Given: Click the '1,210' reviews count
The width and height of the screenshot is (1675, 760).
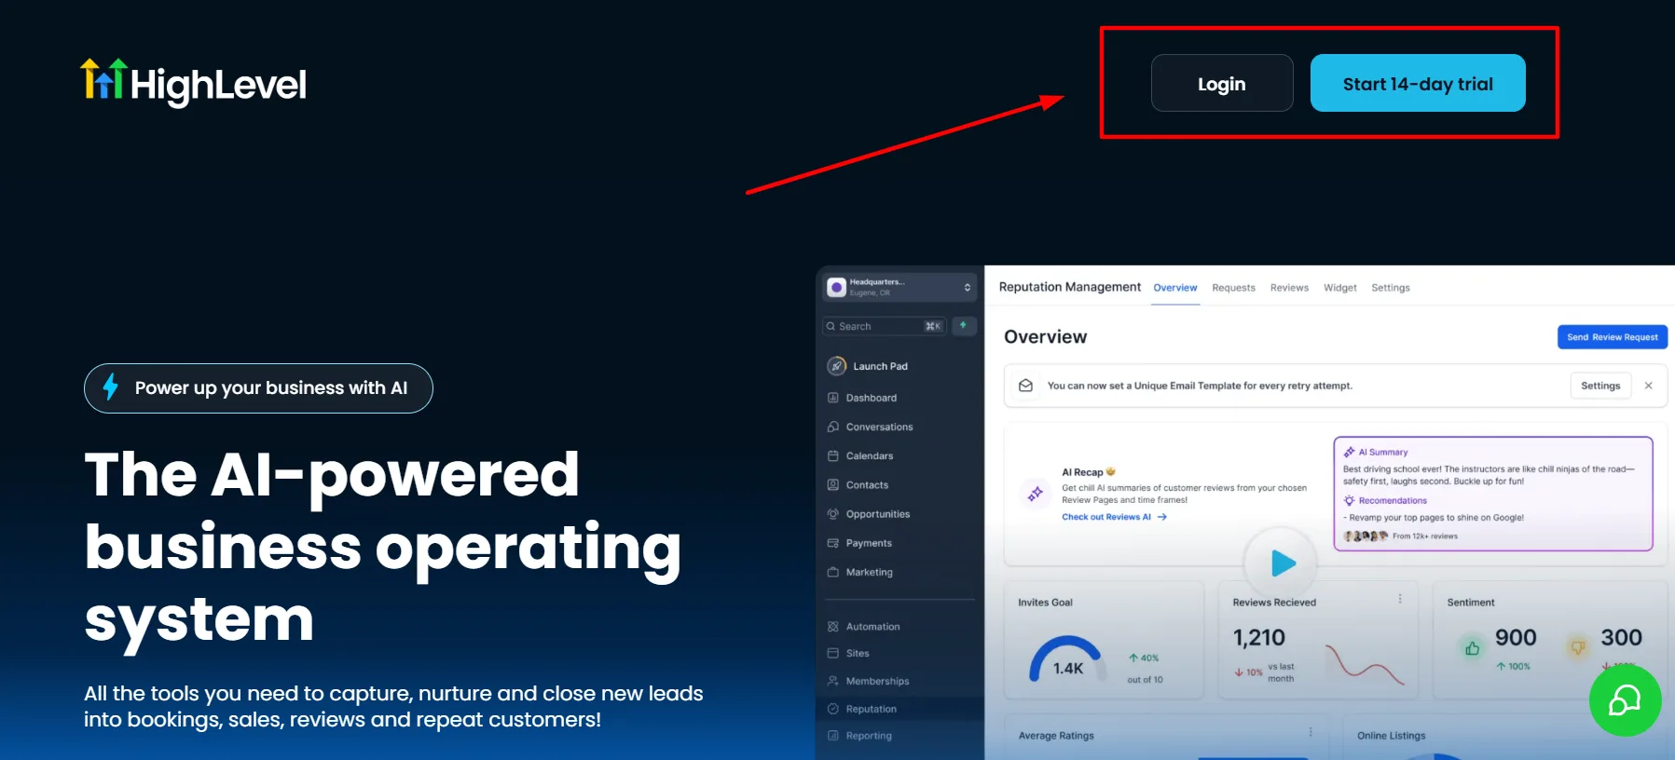Looking at the screenshot, I should [x=1258, y=638].
